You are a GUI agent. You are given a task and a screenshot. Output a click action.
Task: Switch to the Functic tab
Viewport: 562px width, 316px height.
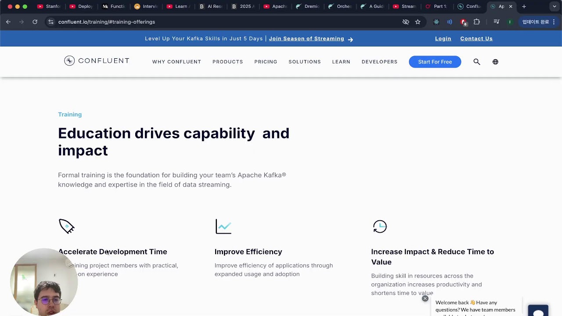113,7
